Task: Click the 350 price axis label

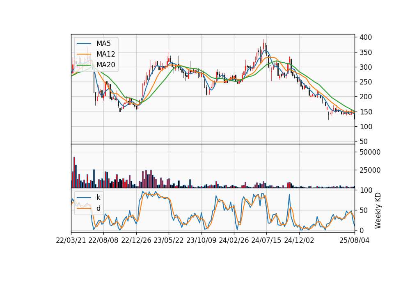Action: (x=366, y=52)
